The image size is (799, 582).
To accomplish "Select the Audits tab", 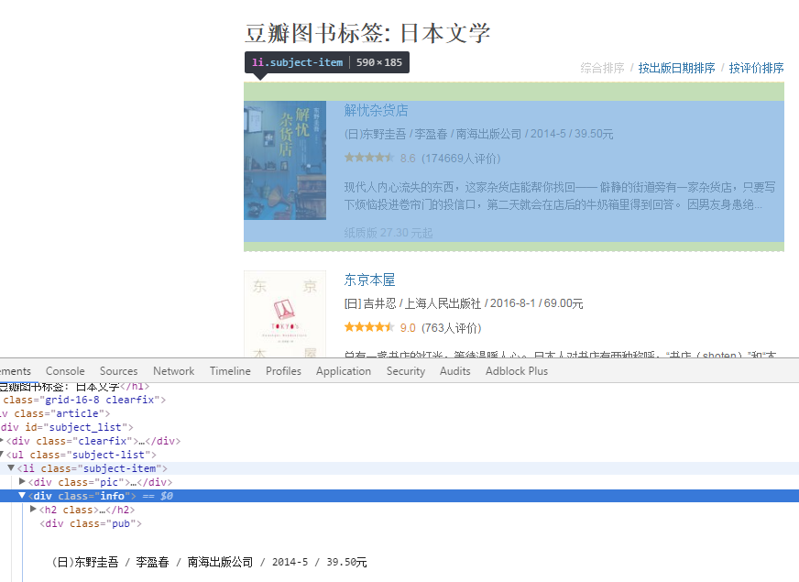I will (x=455, y=371).
